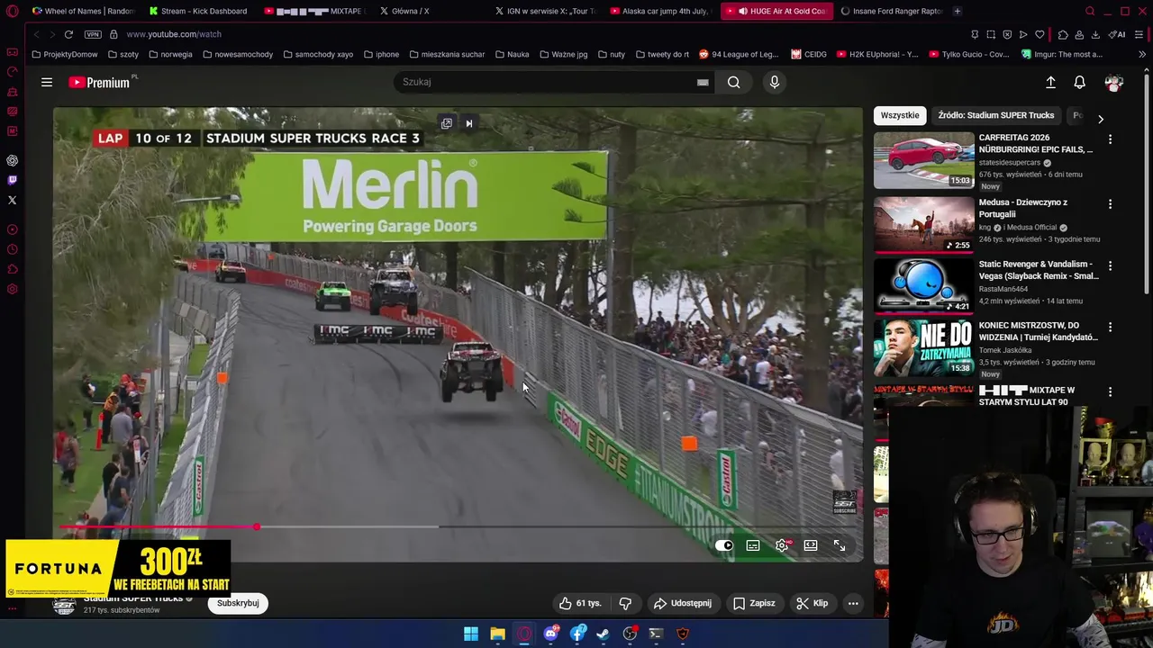Switch to Insane Ford Ranger Raptor tab
The width and height of the screenshot is (1153, 648).
click(x=890, y=11)
